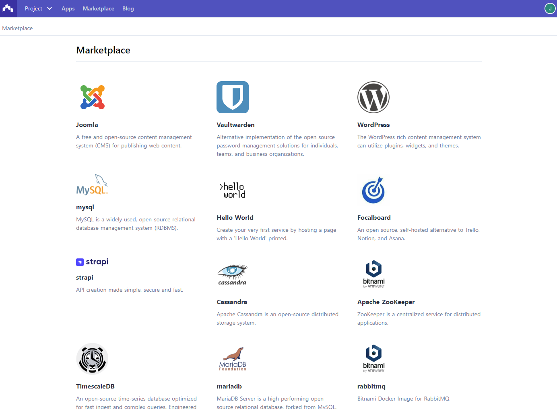Screen dimensions: 557x409
Task: Open the Blog link in navigation
Action: (128, 8)
